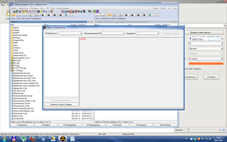Viewport: 227px width, 142px height.
Task: Open uTorrent from the taskbar
Action: tap(24, 139)
